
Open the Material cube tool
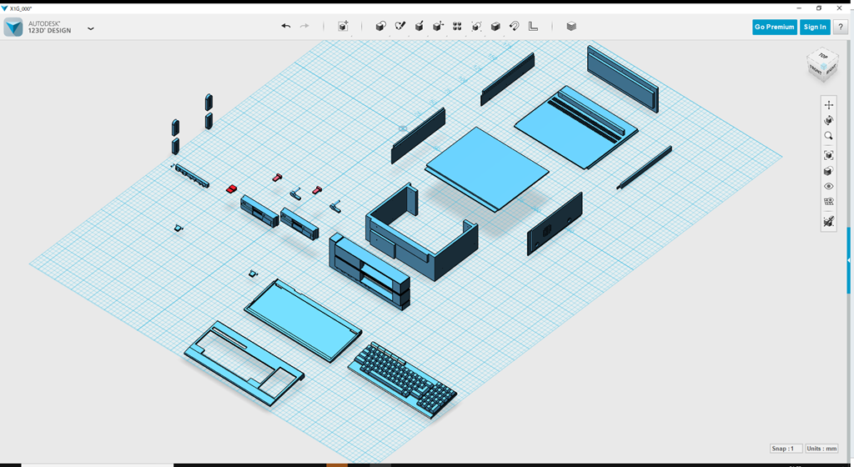pyautogui.click(x=571, y=27)
